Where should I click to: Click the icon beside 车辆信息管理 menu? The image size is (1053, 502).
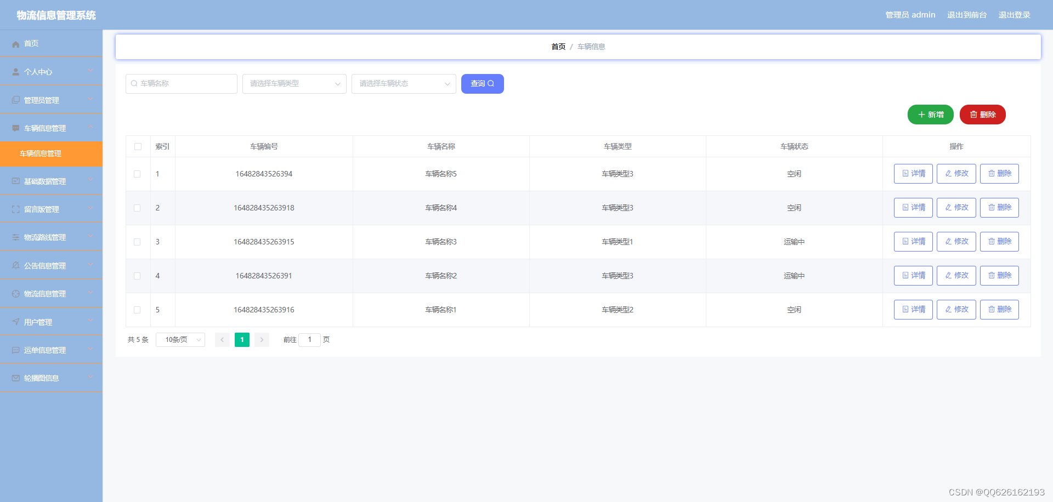click(x=16, y=128)
